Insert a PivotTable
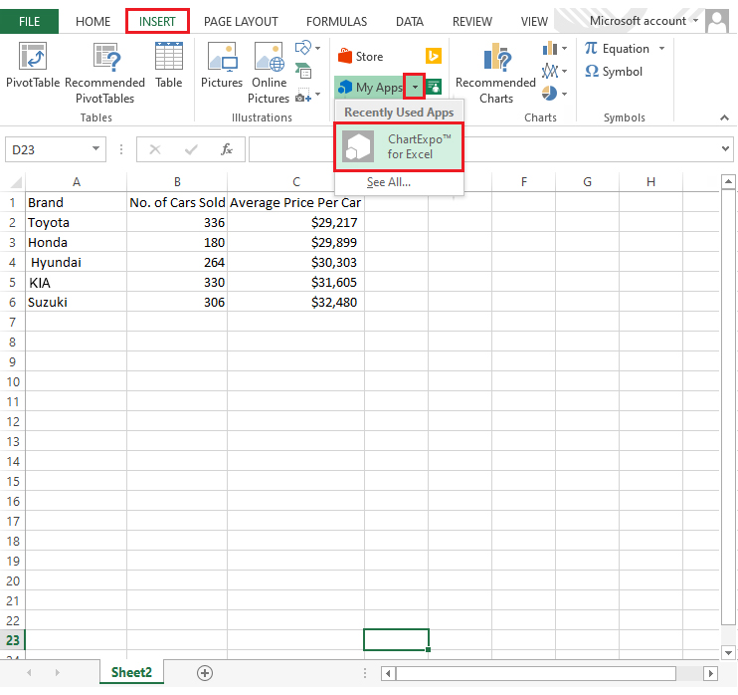 (x=33, y=65)
